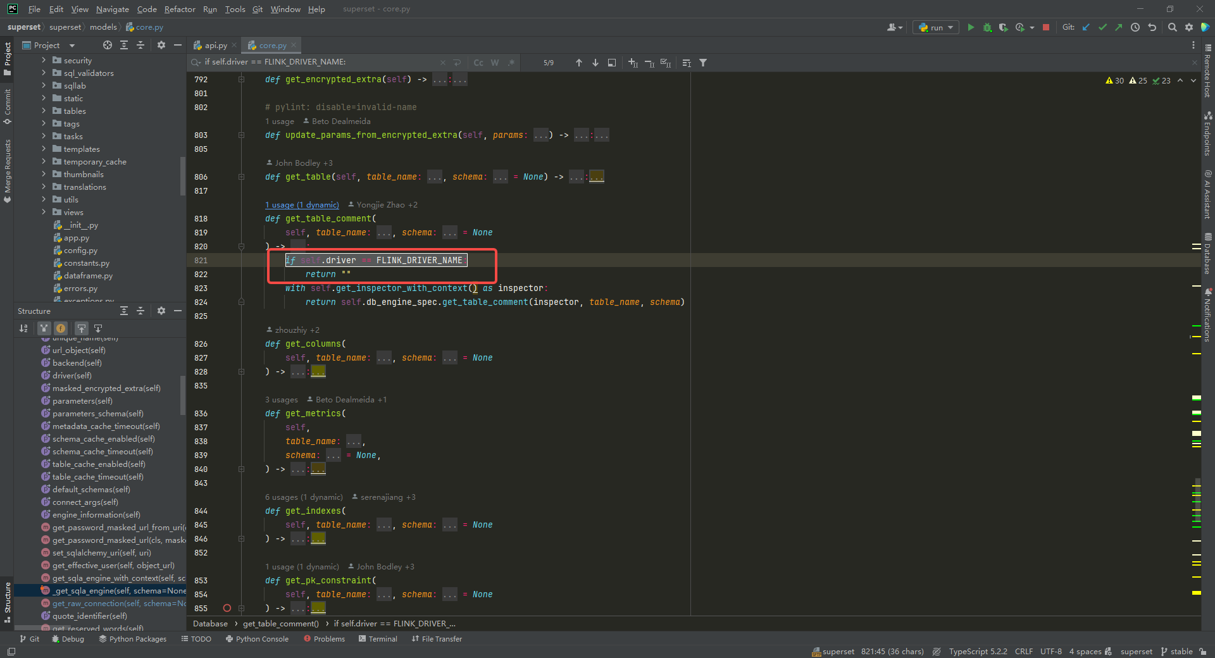This screenshot has height=658, width=1215.
Task: Update project from Git
Action: click(x=1086, y=27)
